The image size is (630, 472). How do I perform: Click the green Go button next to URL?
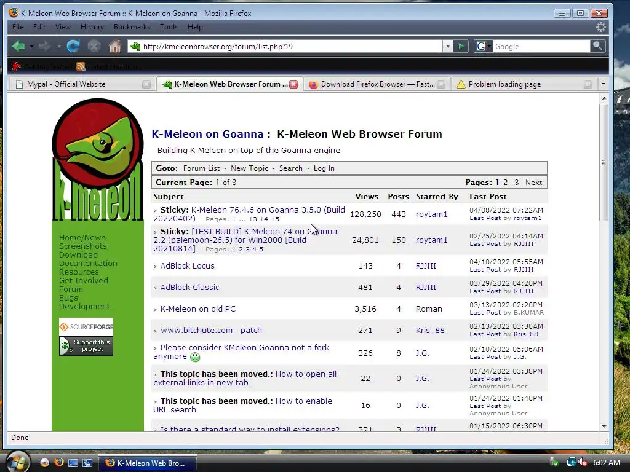[x=461, y=47]
